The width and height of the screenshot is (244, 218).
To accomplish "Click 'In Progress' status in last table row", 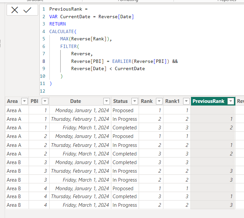I will click(x=124, y=205).
